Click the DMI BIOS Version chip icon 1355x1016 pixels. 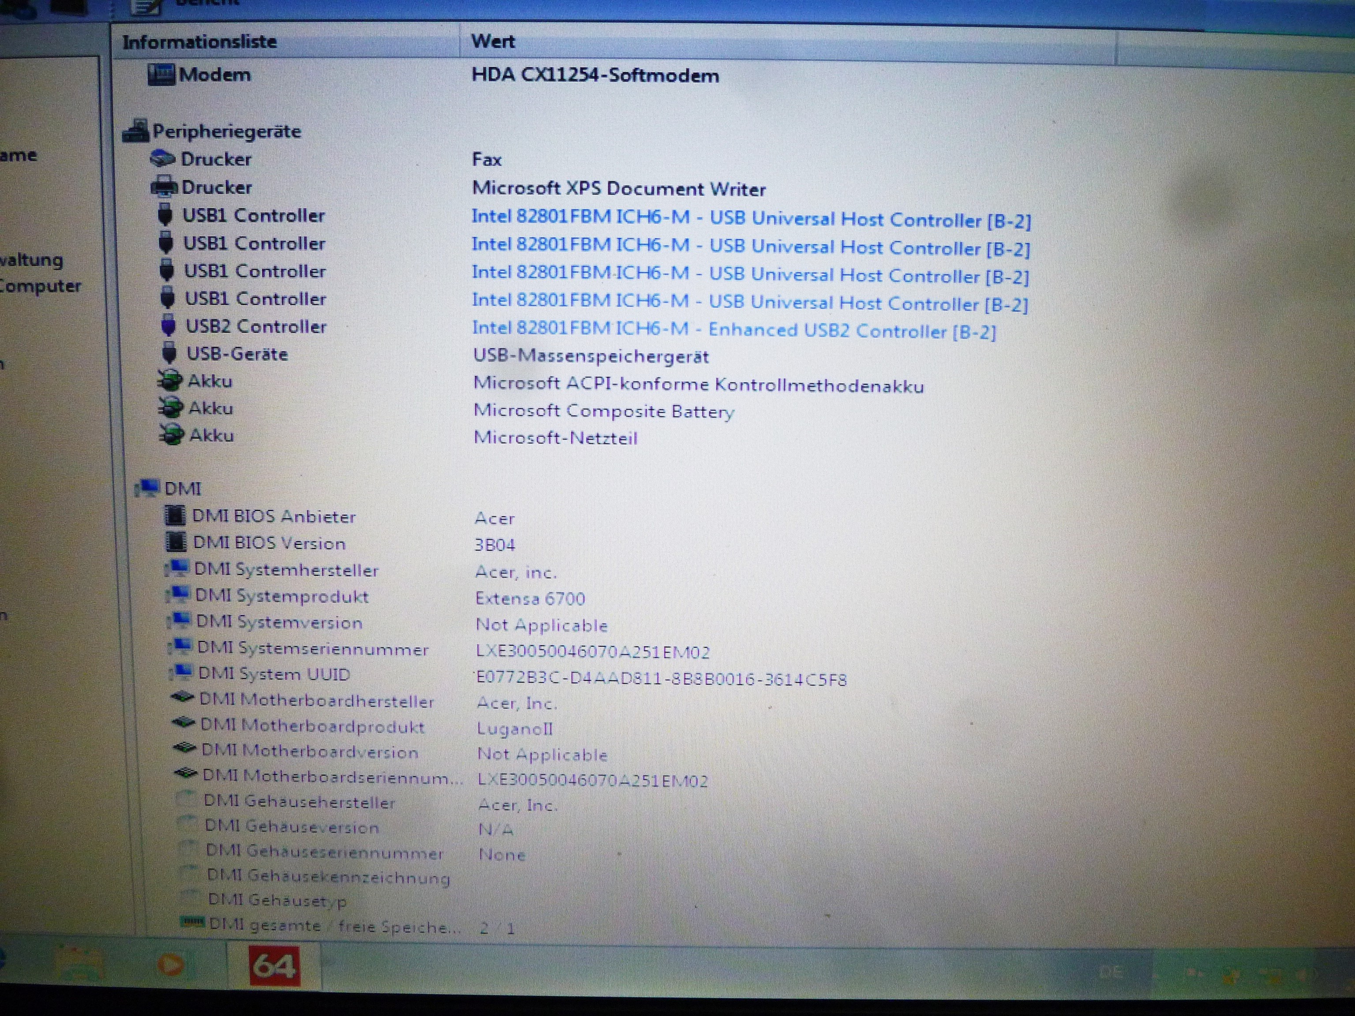pos(176,542)
